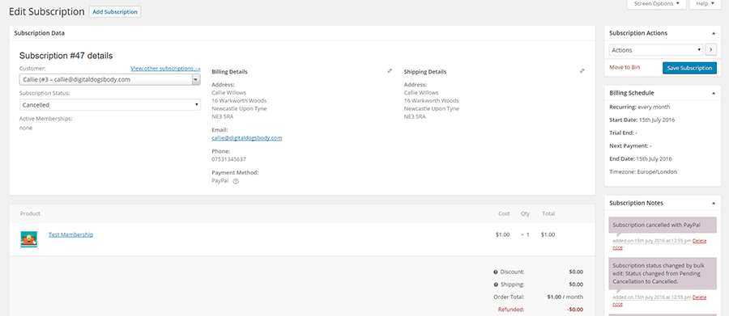
Task: Click PayPal payment method help icon
Action: [236, 181]
